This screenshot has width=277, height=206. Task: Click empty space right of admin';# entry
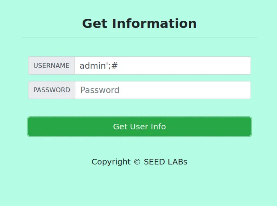pos(184,65)
